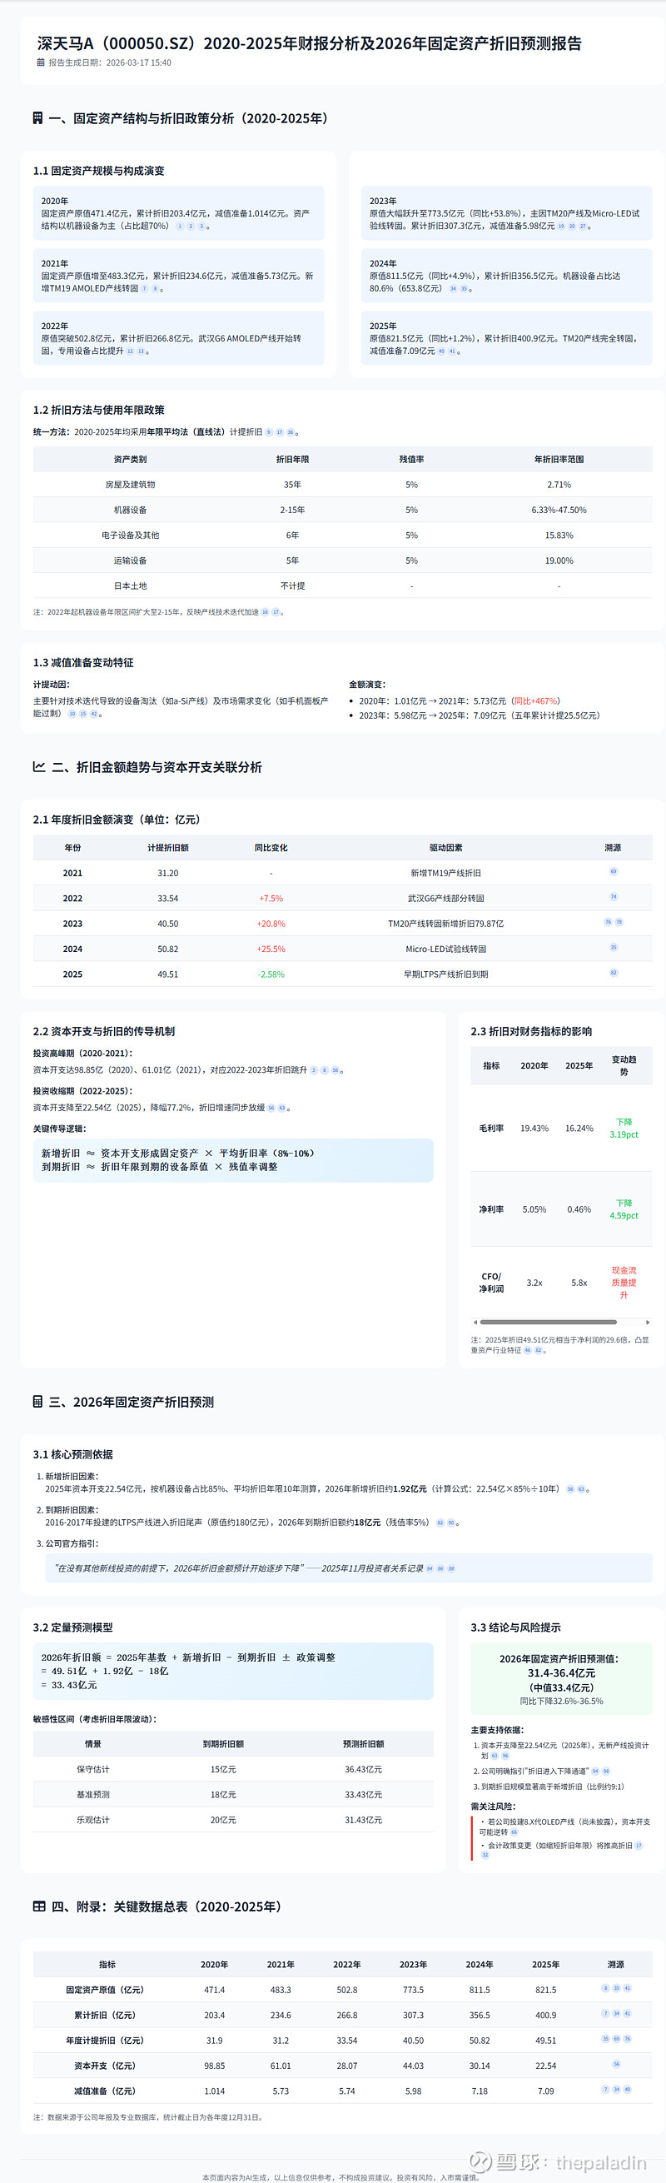The image size is (666, 2183).
Task: Click the 31.4-36.4亿元 prediction value box
Action: 562,1679
